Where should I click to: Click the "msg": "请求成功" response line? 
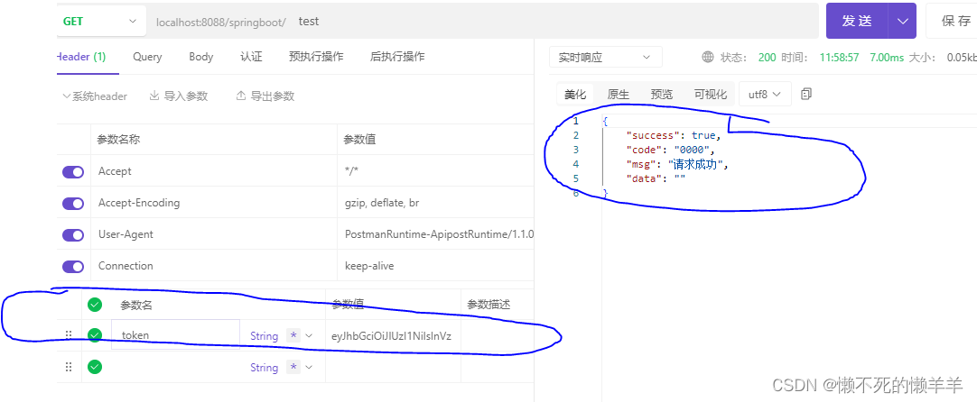coord(677,164)
